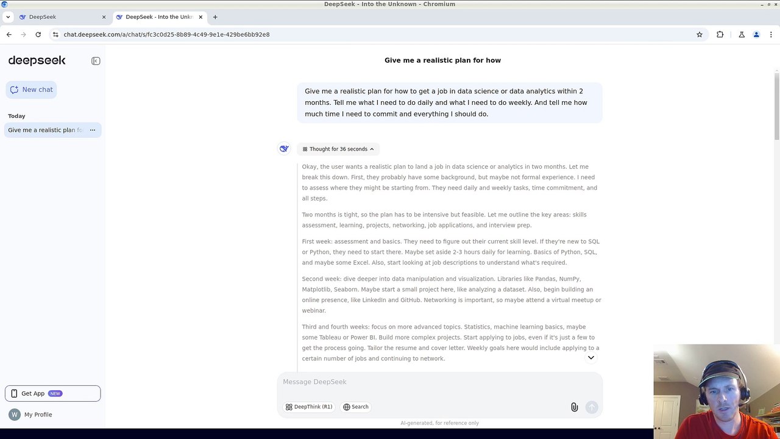780x439 pixels.
Task: Click the deepseek logo
Action: pos(37,60)
